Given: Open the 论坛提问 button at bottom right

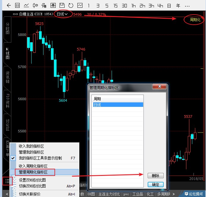Looking at the screenshot, I should 193,194.
